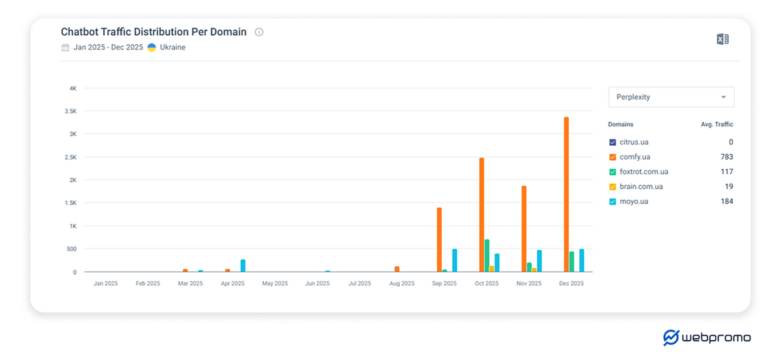Viewport: 781px width, 360px height.
Task: Click the webpromo logo icon
Action: click(670, 337)
